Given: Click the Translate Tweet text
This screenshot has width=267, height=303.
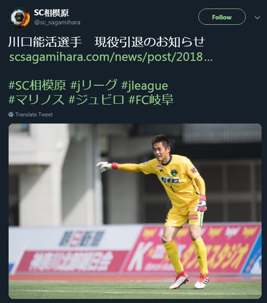Looking at the screenshot, I should [34, 115].
